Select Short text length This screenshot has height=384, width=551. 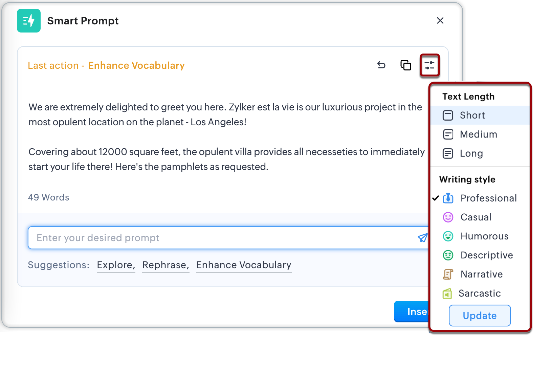480,115
